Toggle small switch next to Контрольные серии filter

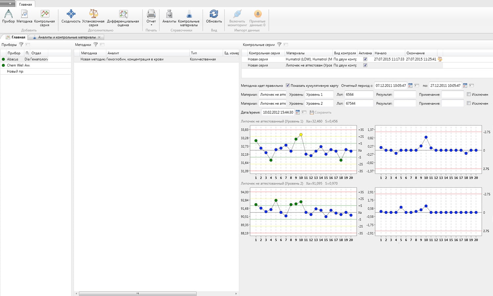tap(286, 44)
